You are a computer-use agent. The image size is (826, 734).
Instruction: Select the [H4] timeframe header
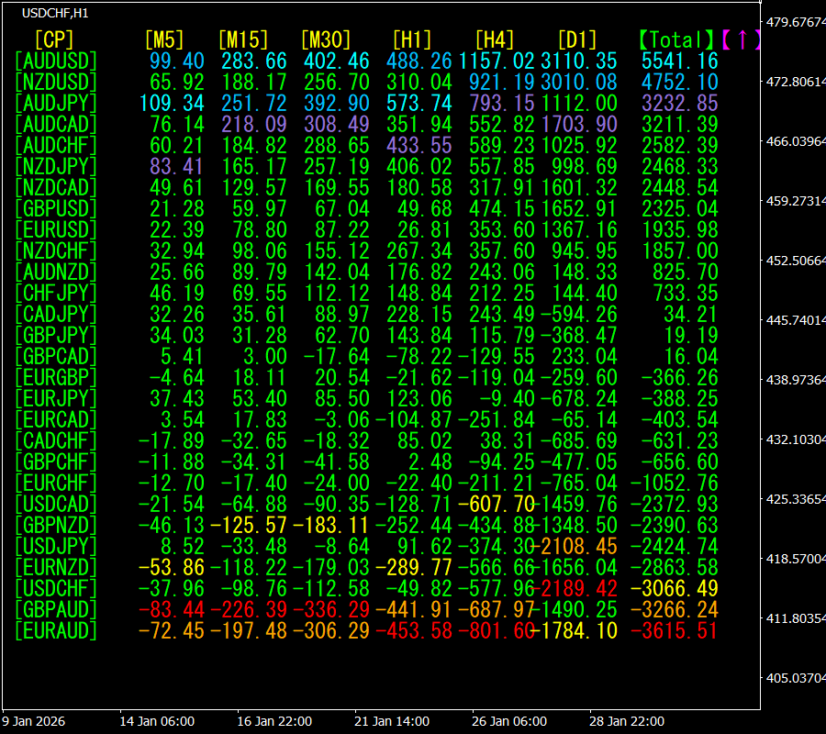pos(494,39)
